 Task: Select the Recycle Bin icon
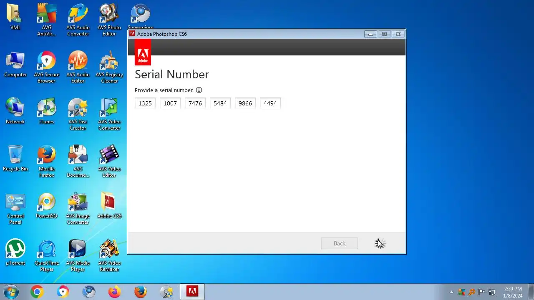click(15, 158)
